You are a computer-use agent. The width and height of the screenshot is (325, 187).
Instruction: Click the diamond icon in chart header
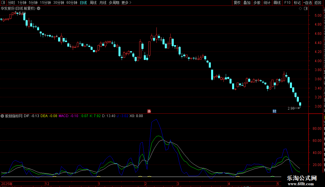coord(300,9)
